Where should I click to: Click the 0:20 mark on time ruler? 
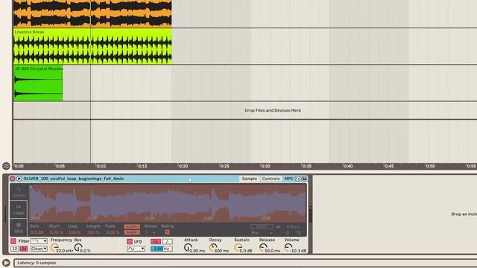pos(183,166)
